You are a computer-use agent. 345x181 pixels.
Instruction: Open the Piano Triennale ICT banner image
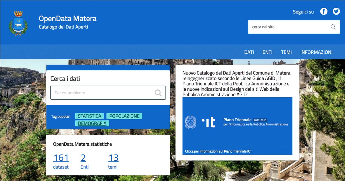coord(237,126)
